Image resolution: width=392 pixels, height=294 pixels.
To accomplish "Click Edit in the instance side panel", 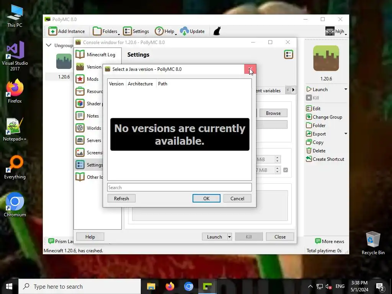I will click(313, 108).
